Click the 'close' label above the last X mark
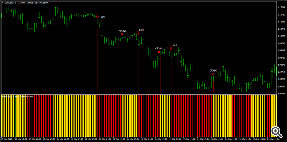This screenshot has width=287, height=142. click(x=213, y=70)
